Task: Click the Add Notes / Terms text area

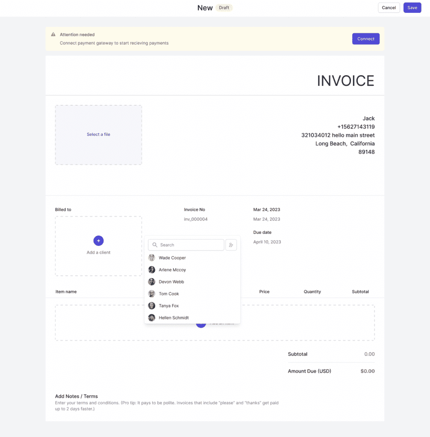Action: (167, 406)
